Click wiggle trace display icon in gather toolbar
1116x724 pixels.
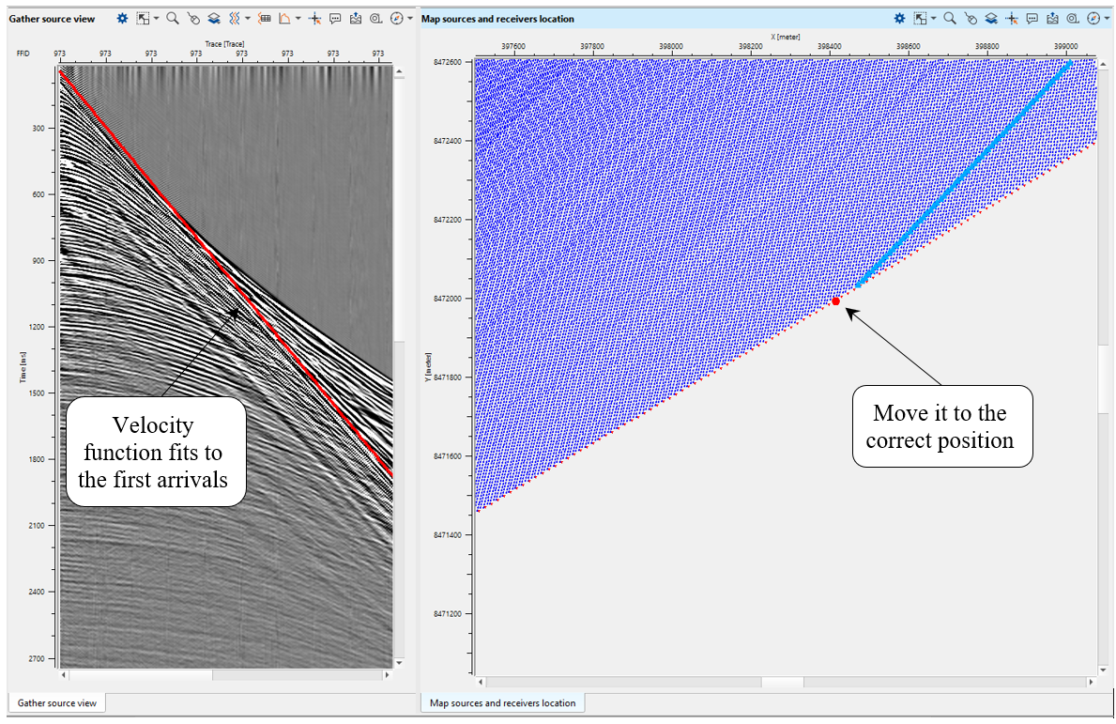click(x=235, y=18)
